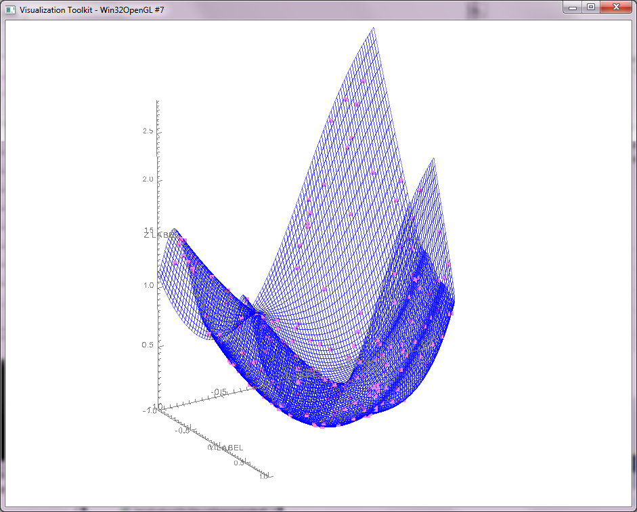This screenshot has height=512, width=637.
Task: Click the 0.5 tick label on vertical axis
Action: 148,345
